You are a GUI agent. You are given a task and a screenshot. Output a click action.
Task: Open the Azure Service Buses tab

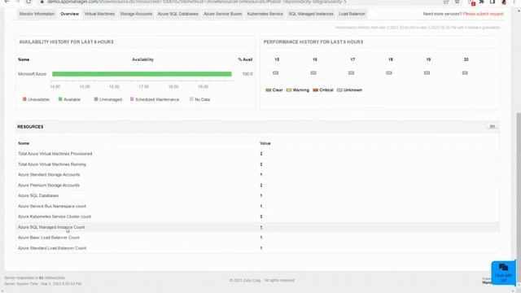(222, 14)
